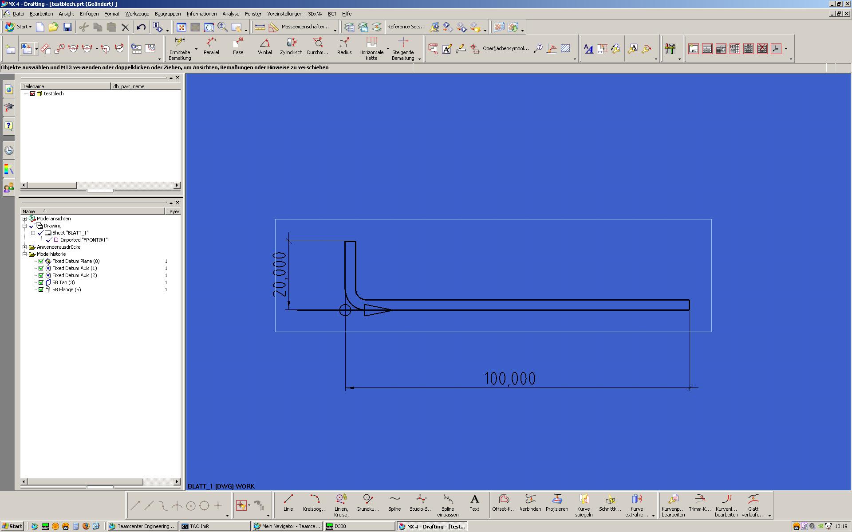Choose the Spline tool
This screenshot has width=852, height=532.
pos(394,503)
